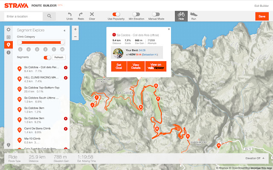This screenshot has height=170, width=273.
Task: Click the right handle of Climb Category slider
Action: click(x=63, y=42)
